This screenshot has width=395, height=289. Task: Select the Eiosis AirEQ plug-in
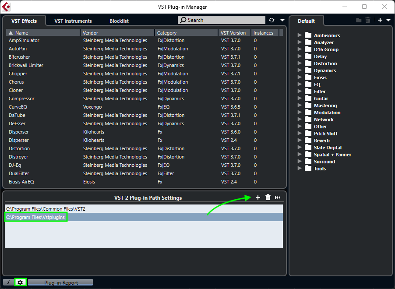pyautogui.click(x=145, y=182)
